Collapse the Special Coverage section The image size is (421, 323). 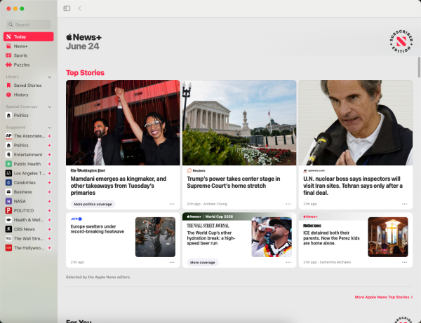49,107
